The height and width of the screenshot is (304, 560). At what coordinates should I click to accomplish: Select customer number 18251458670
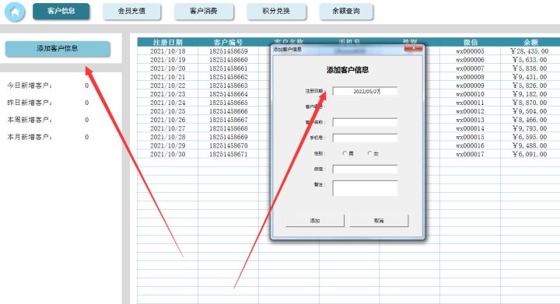tap(228, 145)
